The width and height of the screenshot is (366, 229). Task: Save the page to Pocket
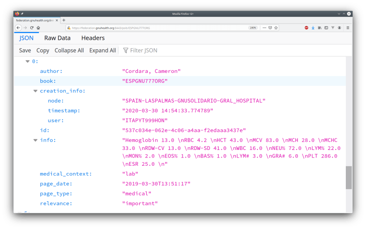[x=270, y=28]
